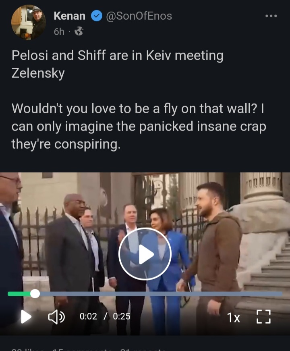290x351 pixels.
Task: Open the partially visible likes count
Action: pyautogui.click(x=28, y=349)
